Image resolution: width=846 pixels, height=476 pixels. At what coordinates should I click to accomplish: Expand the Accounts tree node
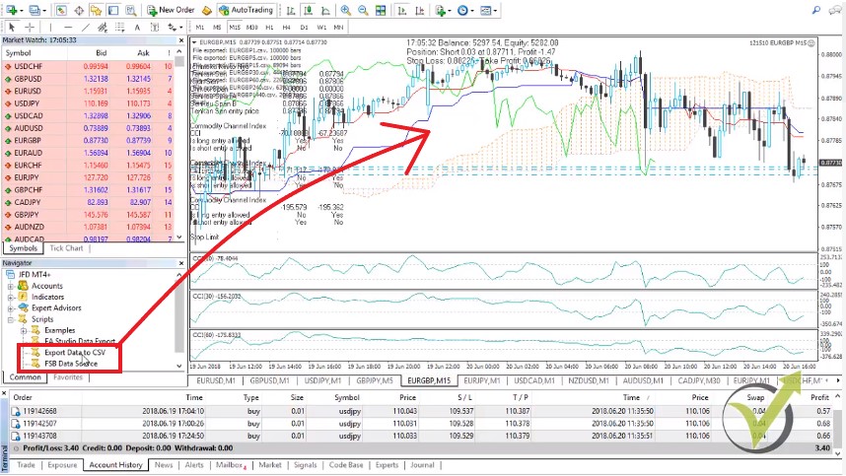coord(12,286)
